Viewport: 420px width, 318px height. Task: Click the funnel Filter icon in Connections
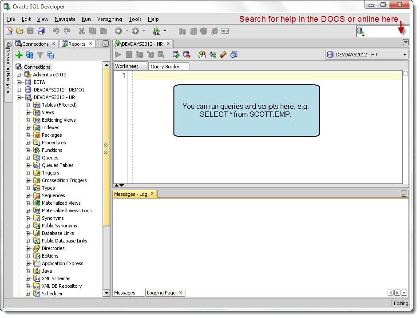tap(40, 55)
